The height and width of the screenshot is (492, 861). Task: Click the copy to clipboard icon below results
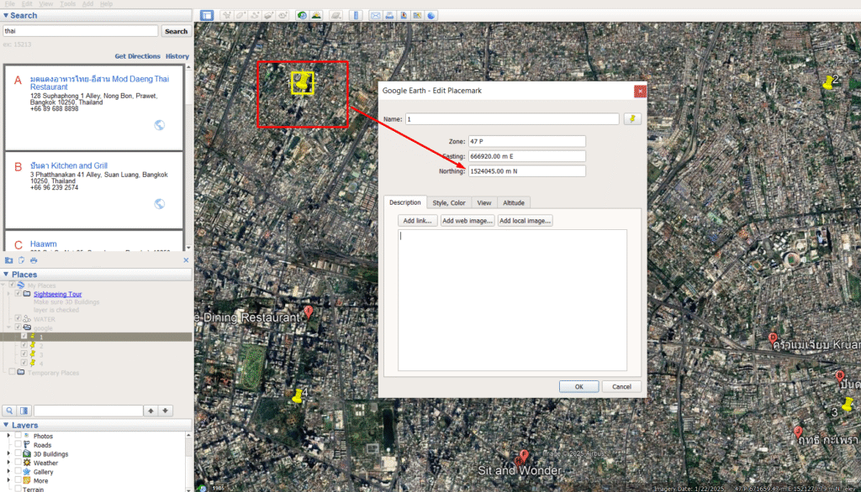[x=21, y=260]
